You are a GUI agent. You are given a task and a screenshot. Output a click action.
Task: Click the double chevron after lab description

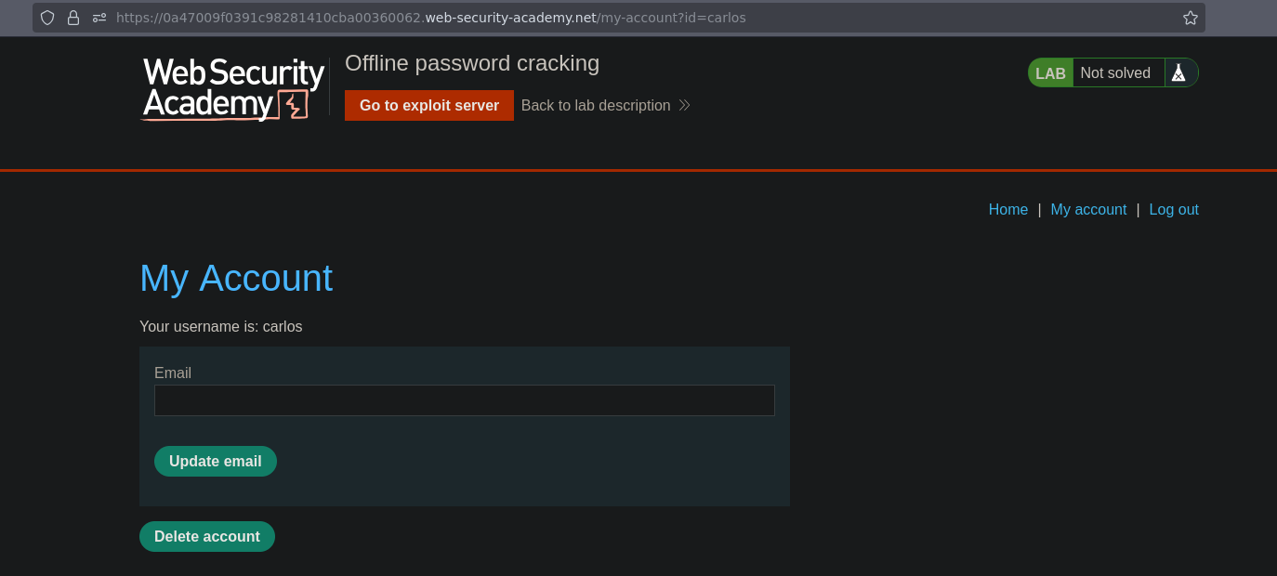(x=685, y=105)
